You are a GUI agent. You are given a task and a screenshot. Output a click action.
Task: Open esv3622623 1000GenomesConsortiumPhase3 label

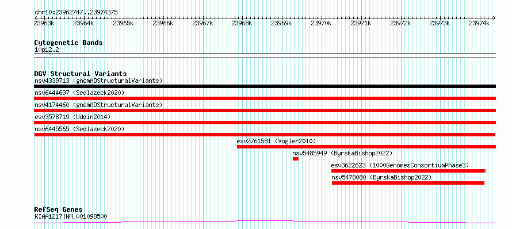coord(400,165)
